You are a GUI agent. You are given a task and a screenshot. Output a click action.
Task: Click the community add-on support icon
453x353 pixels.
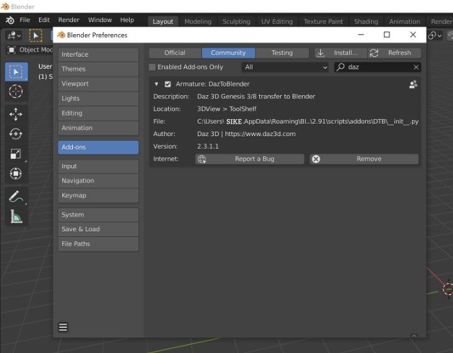[x=413, y=84]
